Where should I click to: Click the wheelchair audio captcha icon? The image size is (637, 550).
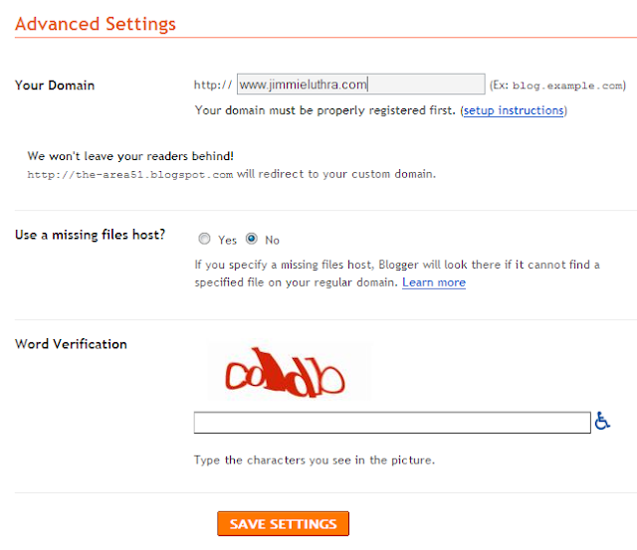pyautogui.click(x=601, y=422)
